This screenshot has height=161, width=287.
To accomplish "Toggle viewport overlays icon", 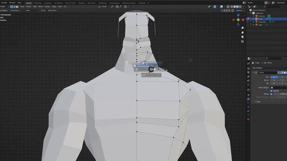I will 222,7.
